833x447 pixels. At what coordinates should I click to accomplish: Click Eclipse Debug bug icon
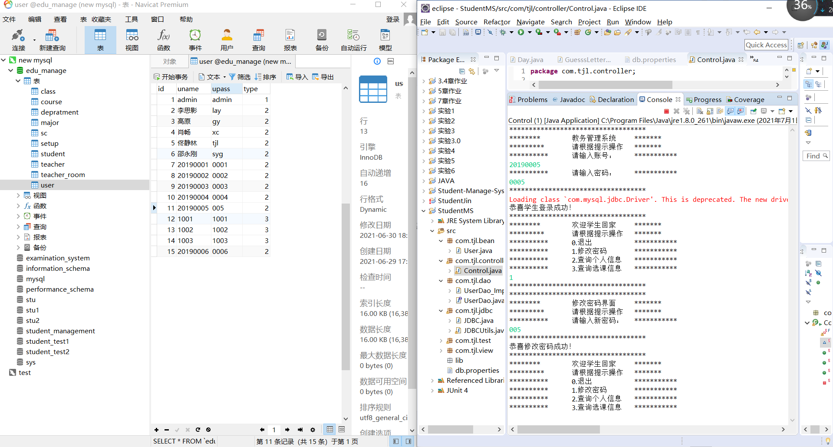coord(503,32)
